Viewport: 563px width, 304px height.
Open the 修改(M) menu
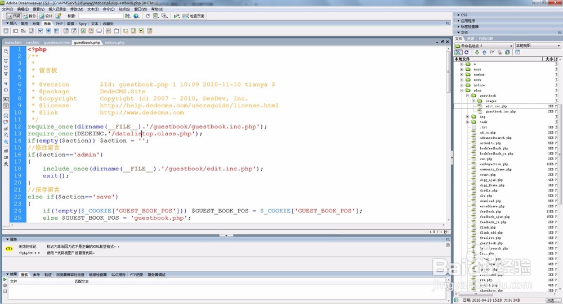[77, 10]
